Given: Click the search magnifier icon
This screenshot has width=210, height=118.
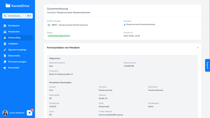Looking at the screenshot, I should (x=5, y=16).
